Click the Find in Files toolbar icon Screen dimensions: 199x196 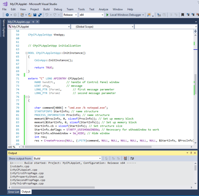tap(149, 15)
